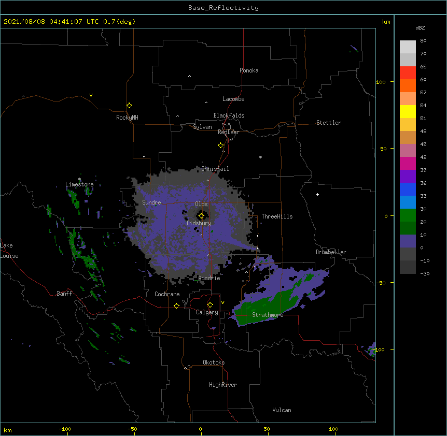Click the dBZ legend heading

(420, 27)
